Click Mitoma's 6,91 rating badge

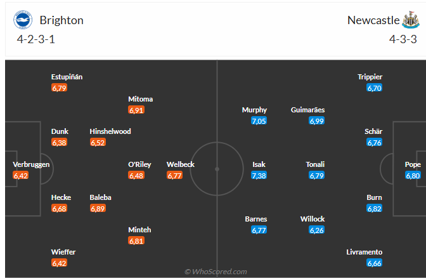tap(136, 110)
